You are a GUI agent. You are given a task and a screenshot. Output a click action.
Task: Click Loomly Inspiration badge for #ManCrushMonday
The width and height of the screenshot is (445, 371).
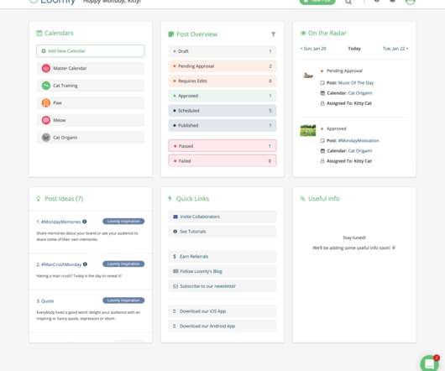click(123, 264)
